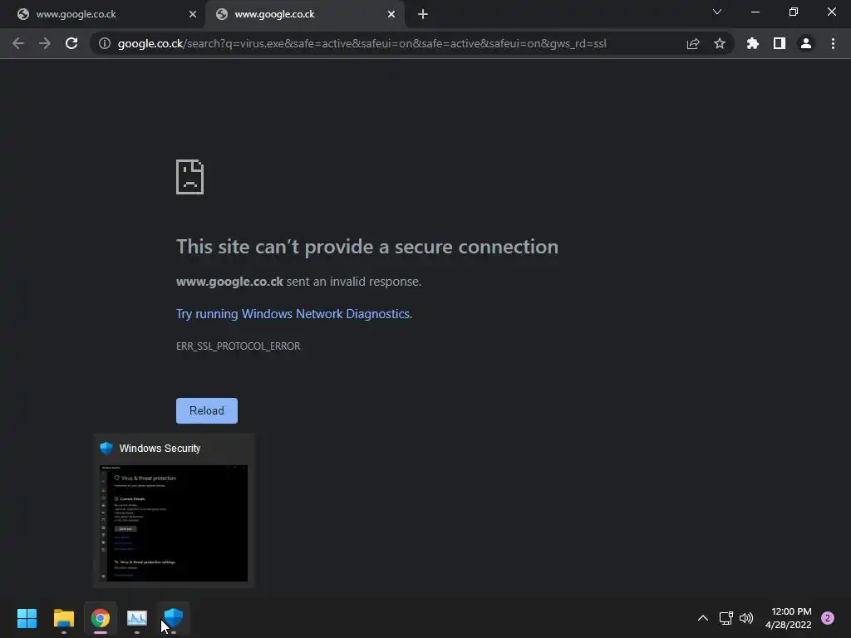Image resolution: width=851 pixels, height=638 pixels.
Task: Click the Windows Security preview title
Action: (160, 449)
